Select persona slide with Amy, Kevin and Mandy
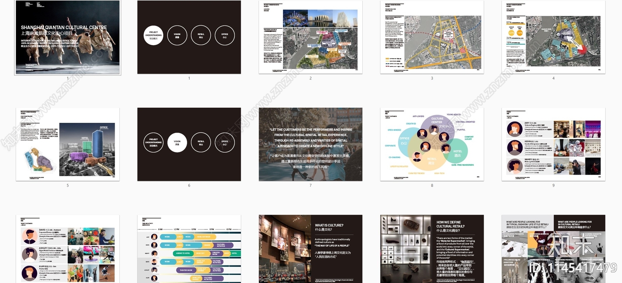 click(x=554, y=144)
